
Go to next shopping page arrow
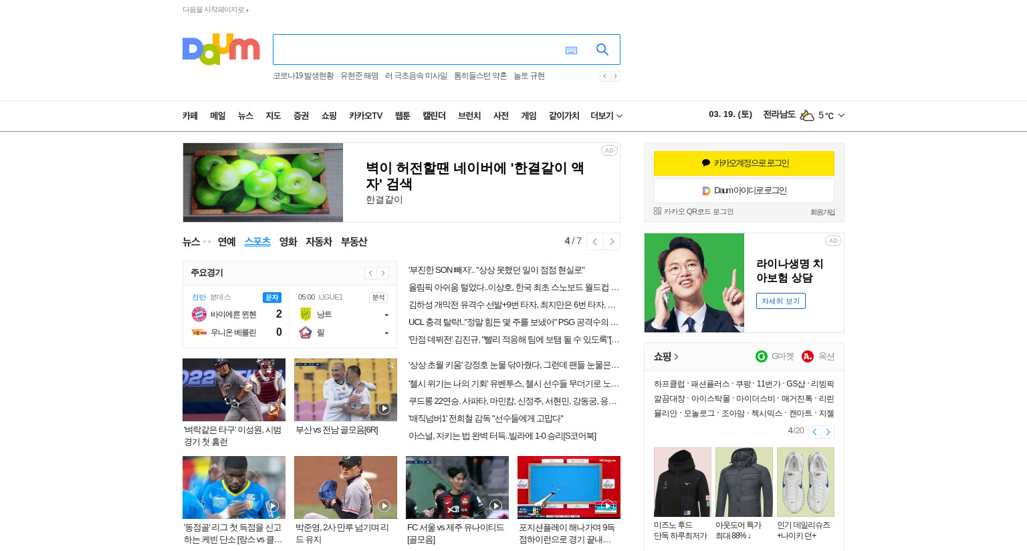(828, 432)
